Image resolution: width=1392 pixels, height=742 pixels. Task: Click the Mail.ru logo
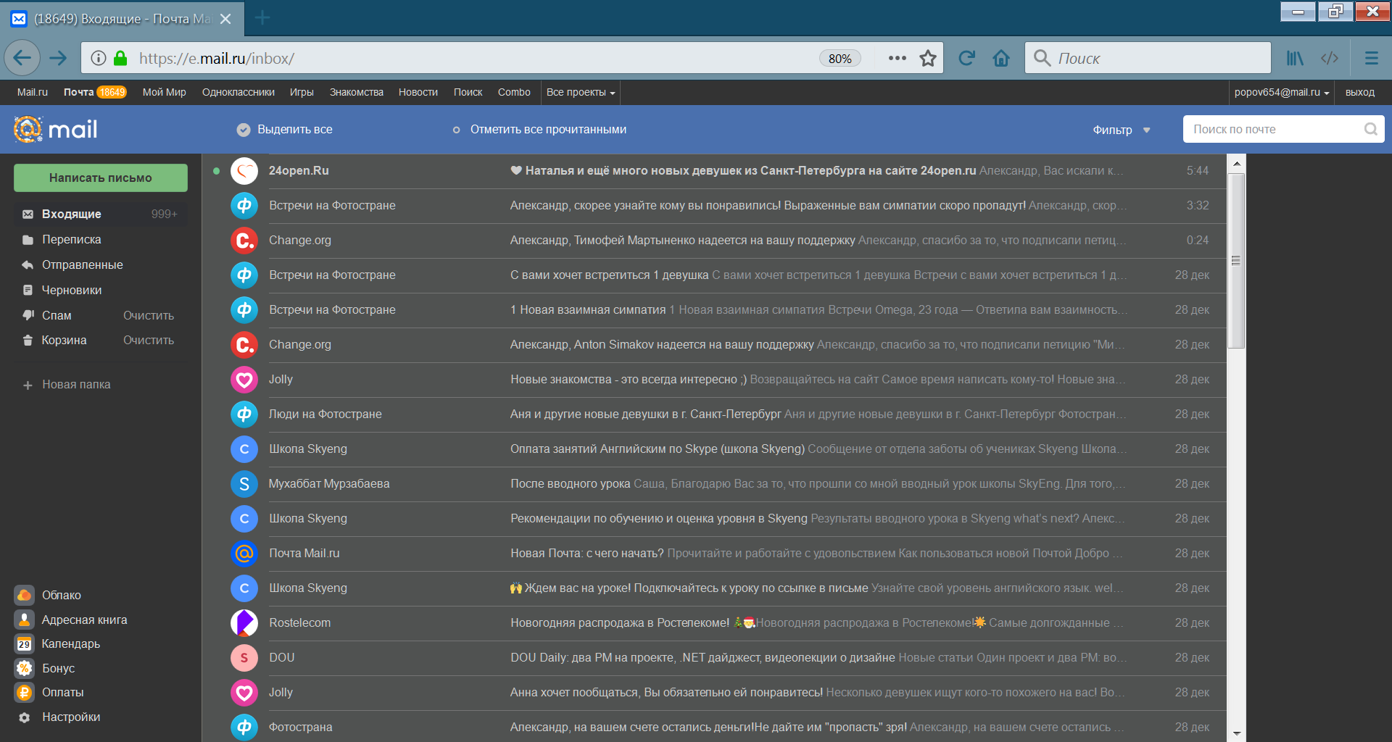click(x=55, y=129)
